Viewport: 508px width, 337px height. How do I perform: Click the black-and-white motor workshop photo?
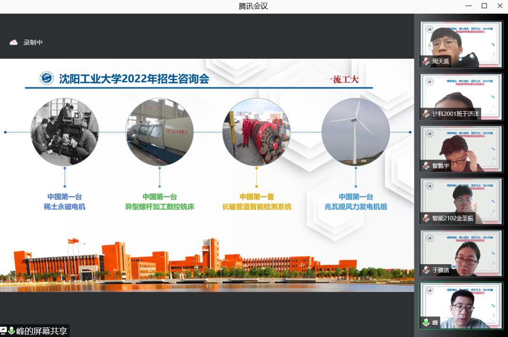[65, 132]
